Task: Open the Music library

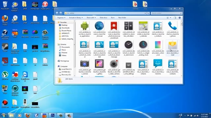Action: 62,50
